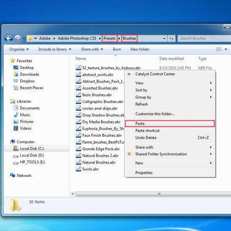
Task: Go back with the blue Back arrow
Action: (9, 38)
